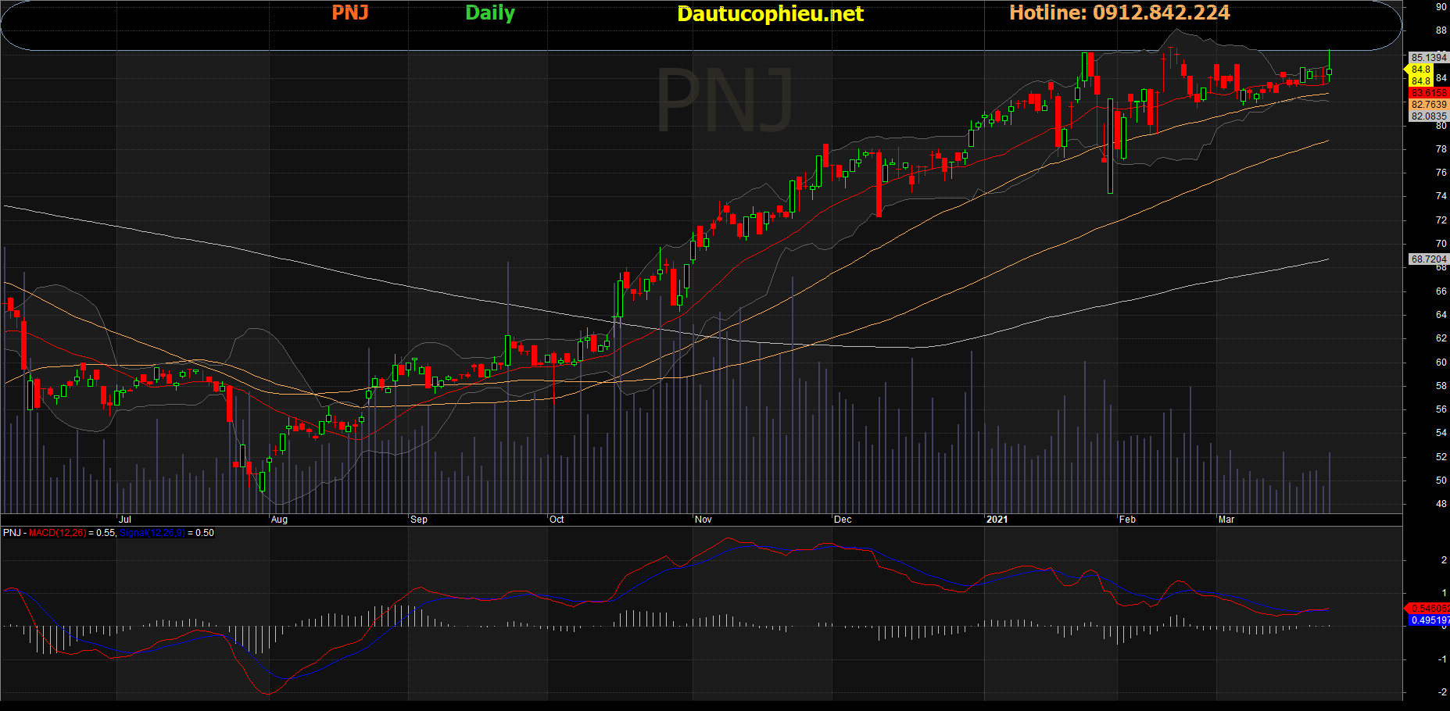This screenshot has width=1450, height=711.
Task: Click the orange PNJ ticker title
Action: coord(349,13)
